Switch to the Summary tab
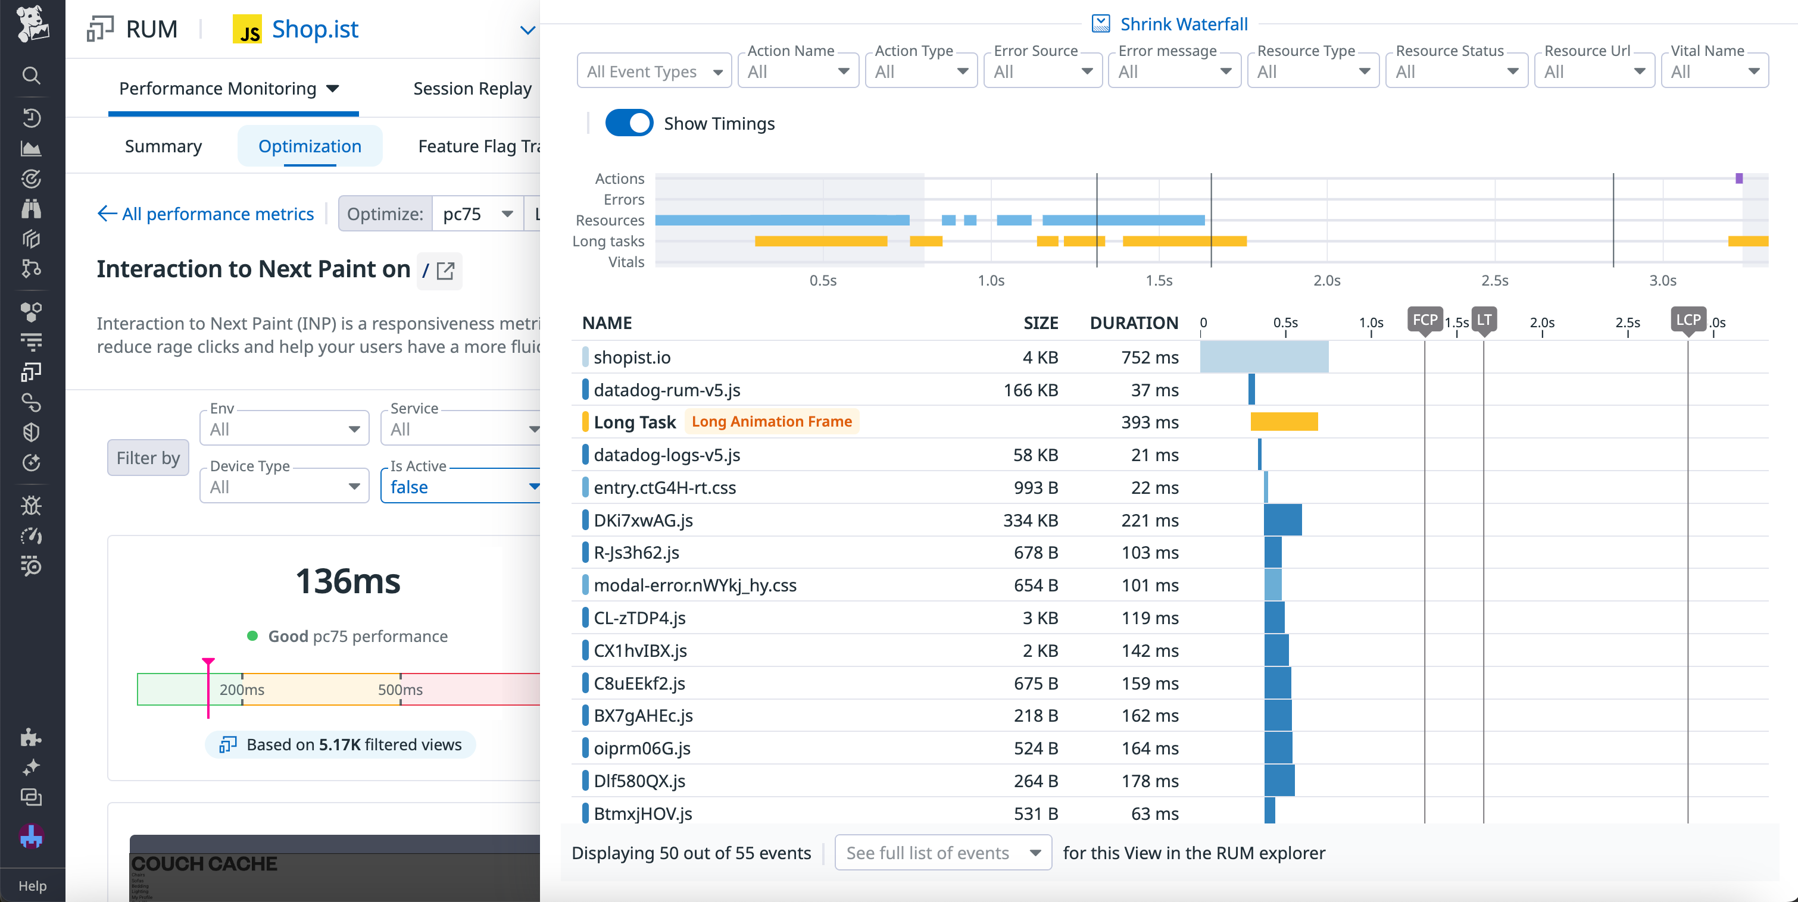The height and width of the screenshot is (902, 1798). (x=163, y=146)
